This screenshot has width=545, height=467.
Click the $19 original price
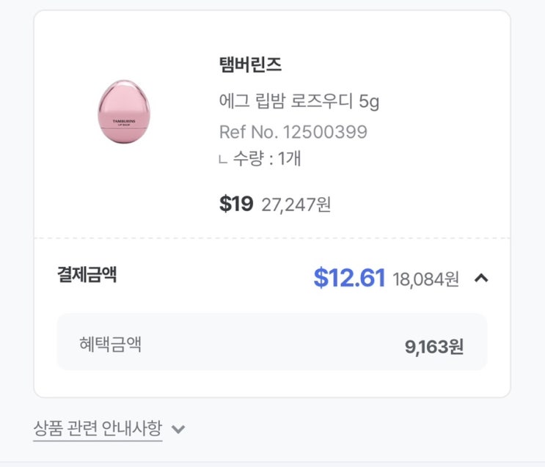[235, 204]
